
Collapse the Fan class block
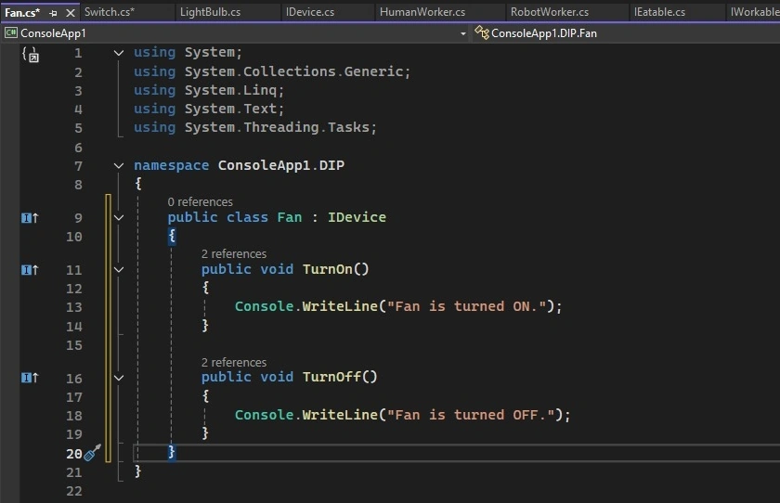(x=119, y=218)
